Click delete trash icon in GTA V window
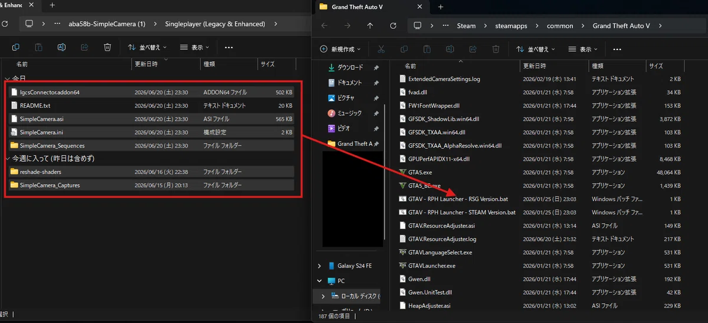Viewport: 708px width, 323px height. point(496,49)
